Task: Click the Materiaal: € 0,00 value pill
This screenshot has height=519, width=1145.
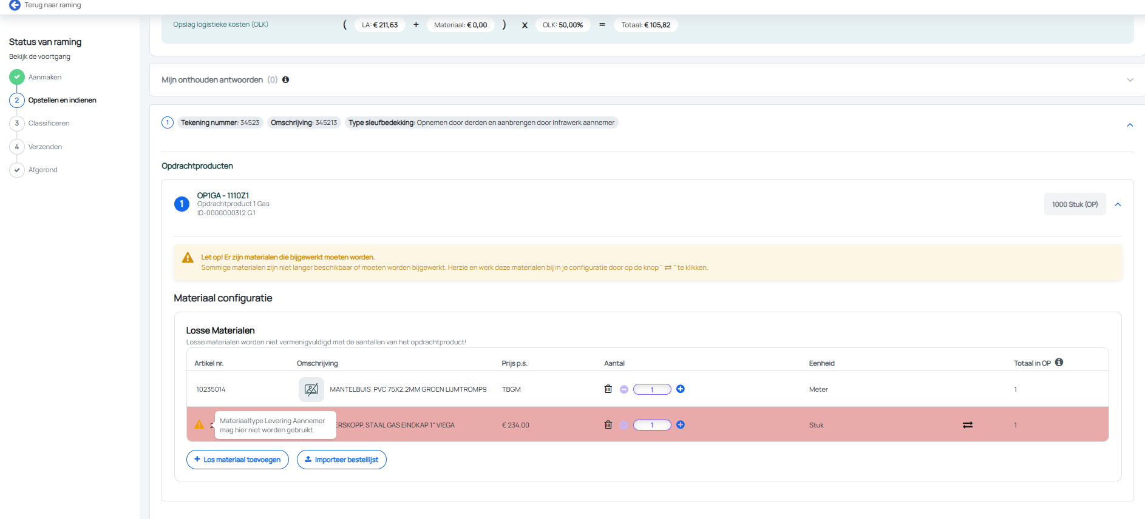Action: pyautogui.click(x=460, y=25)
